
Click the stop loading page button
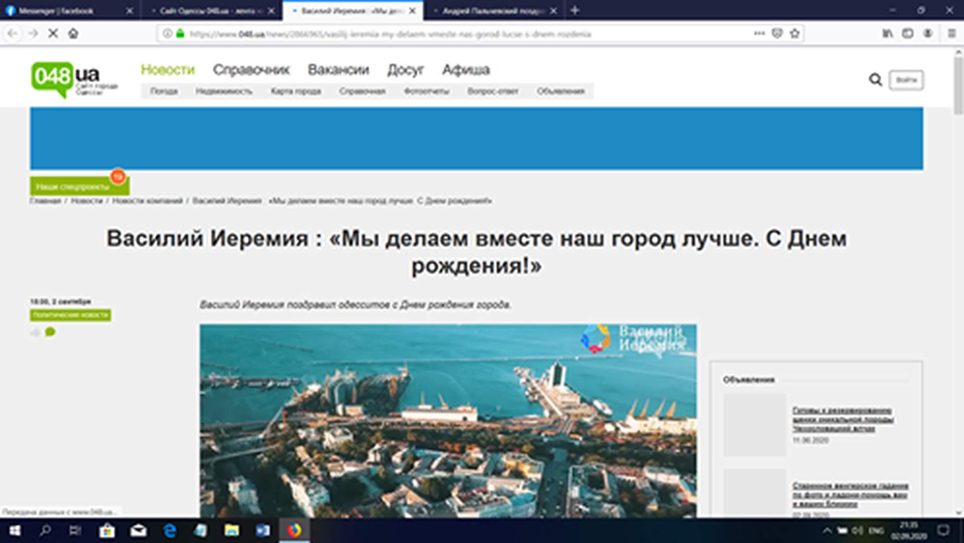(53, 34)
